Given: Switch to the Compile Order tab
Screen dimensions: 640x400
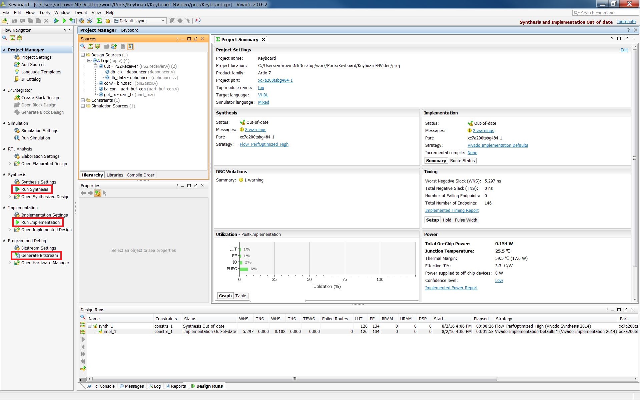Looking at the screenshot, I should (x=140, y=175).
